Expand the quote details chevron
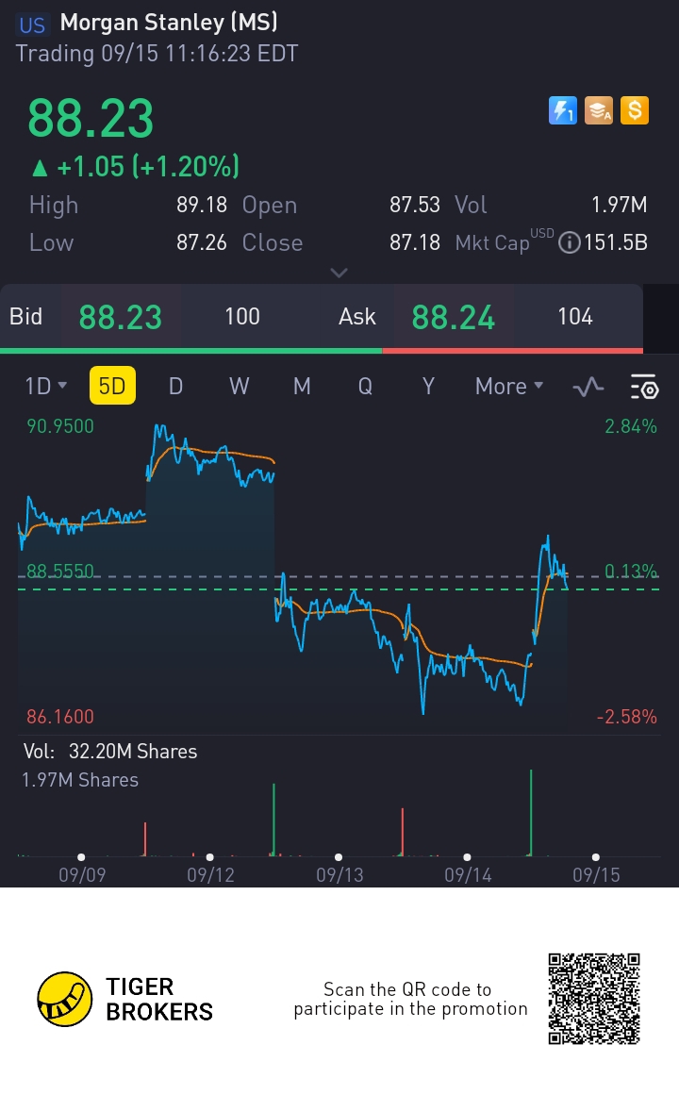This screenshot has height=1111, width=679. click(339, 273)
